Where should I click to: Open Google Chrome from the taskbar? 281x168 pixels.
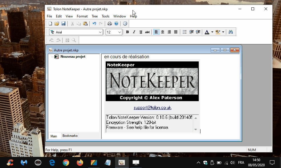click(66, 163)
